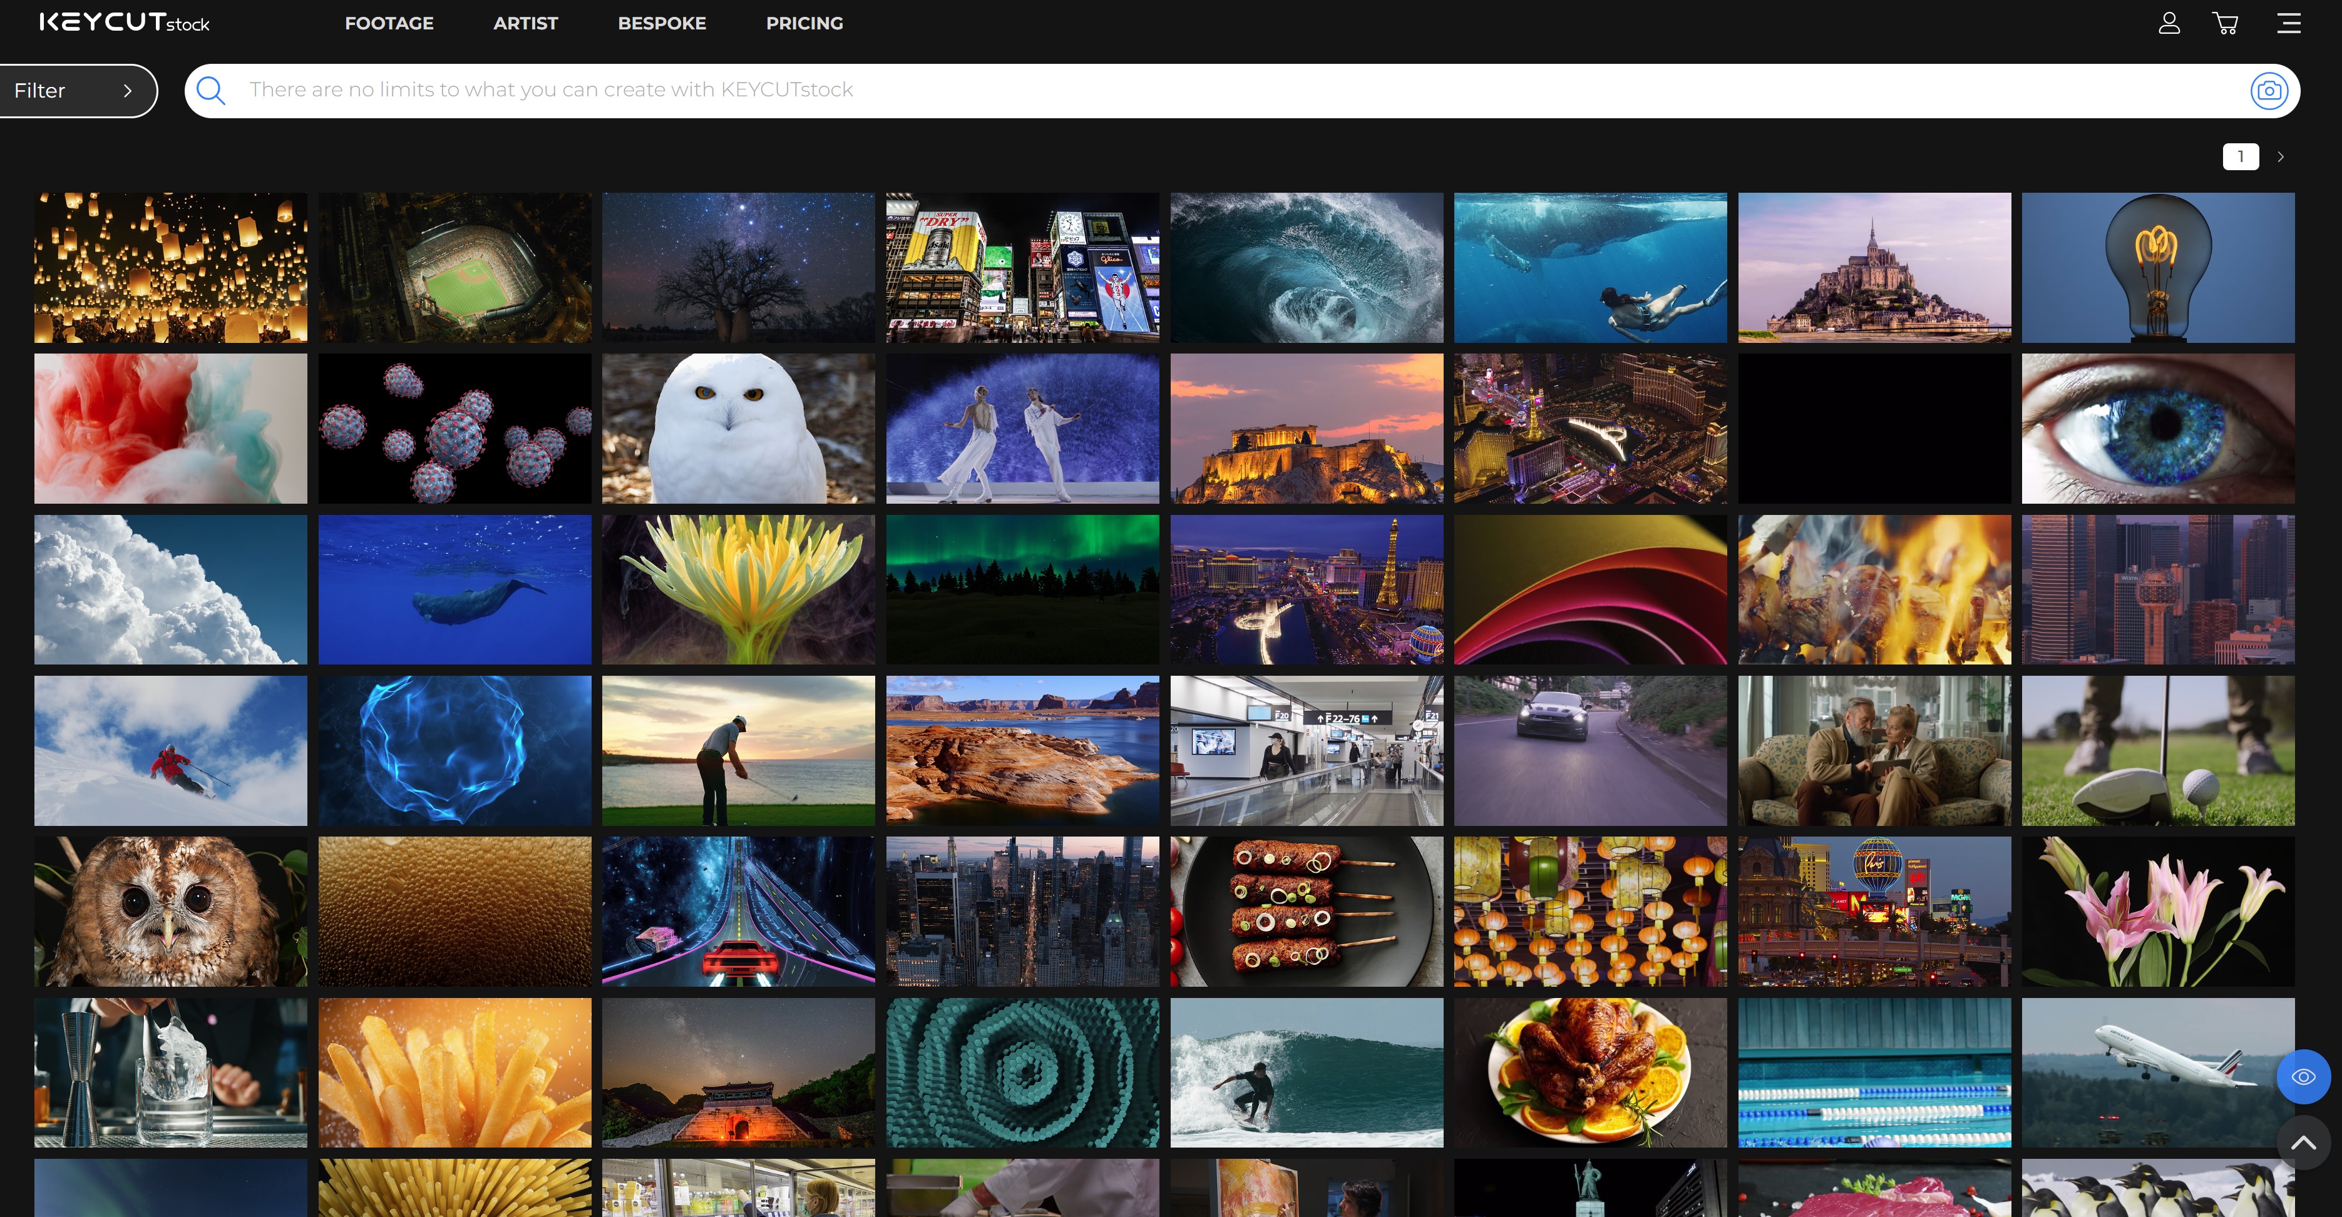Open the FOOTAGE menu
The height and width of the screenshot is (1217, 2342).
(x=389, y=23)
